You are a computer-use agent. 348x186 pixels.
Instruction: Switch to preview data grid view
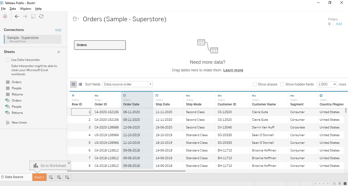pyautogui.click(x=74, y=84)
